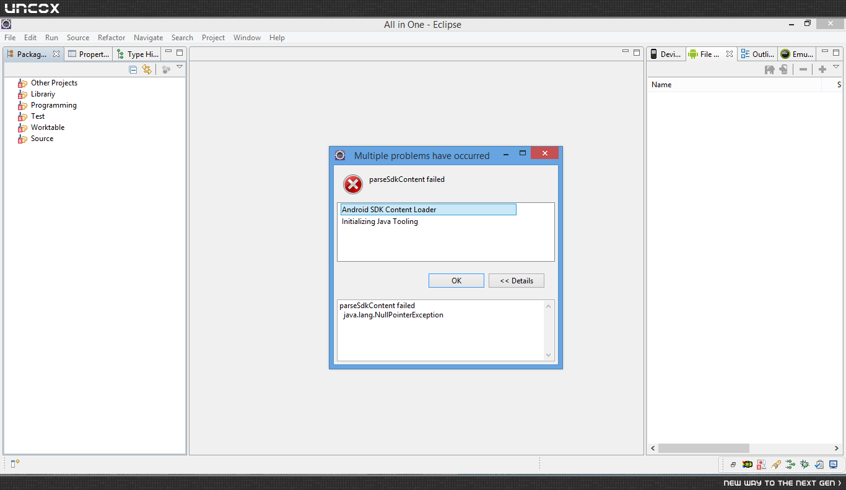Select Android SDK Content Loader entry

point(428,210)
